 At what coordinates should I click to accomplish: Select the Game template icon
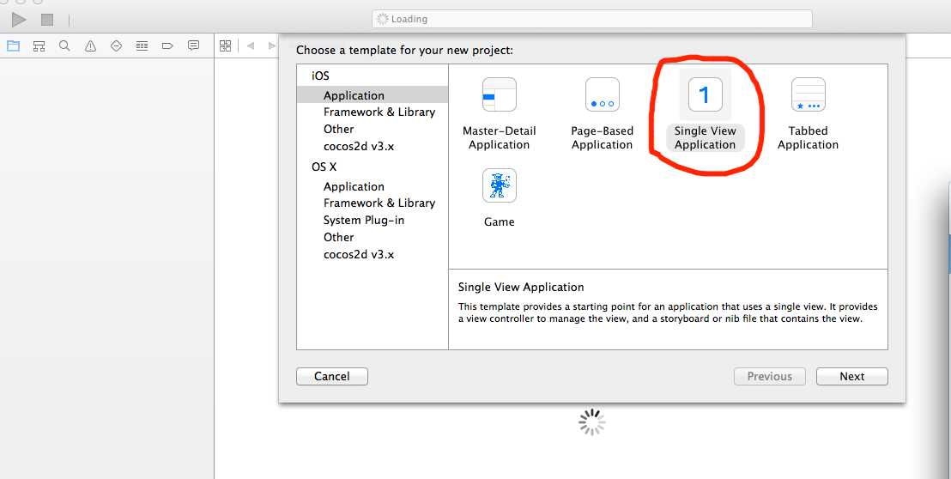pyautogui.click(x=500, y=185)
